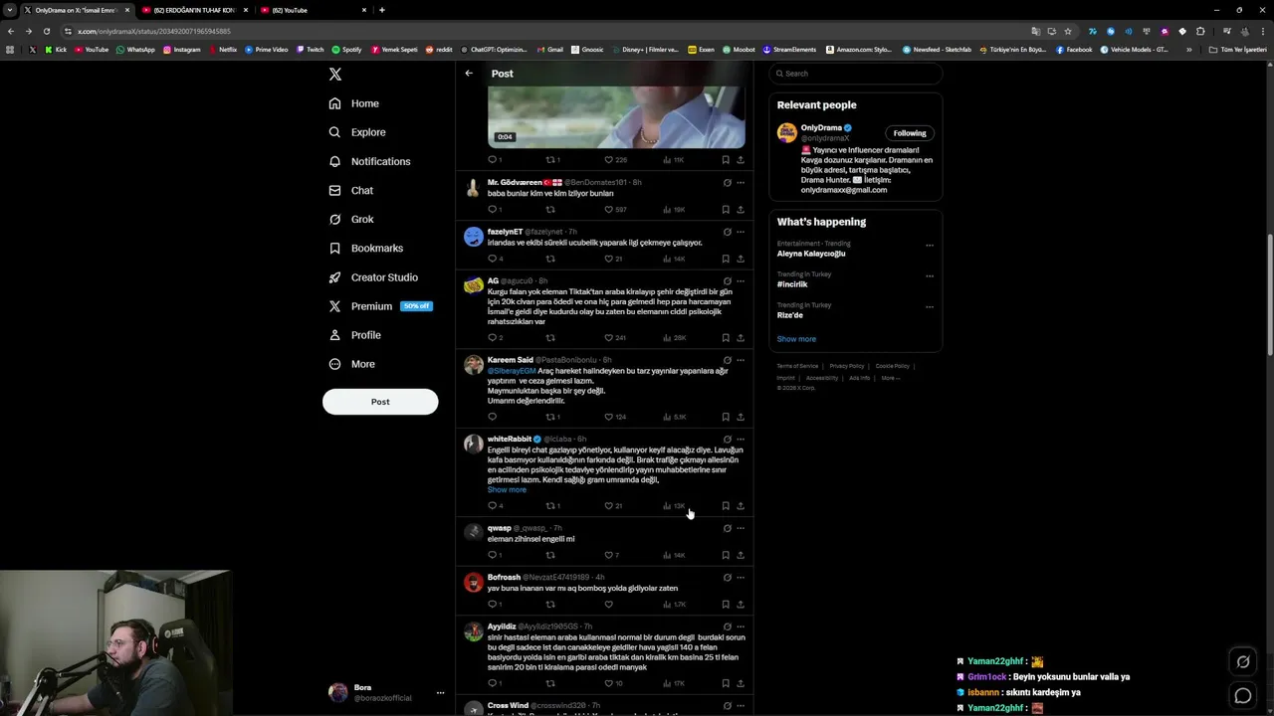Screen dimensions: 1274x716
Task: Open Bookmarks in sidebar
Action: tap(365, 248)
